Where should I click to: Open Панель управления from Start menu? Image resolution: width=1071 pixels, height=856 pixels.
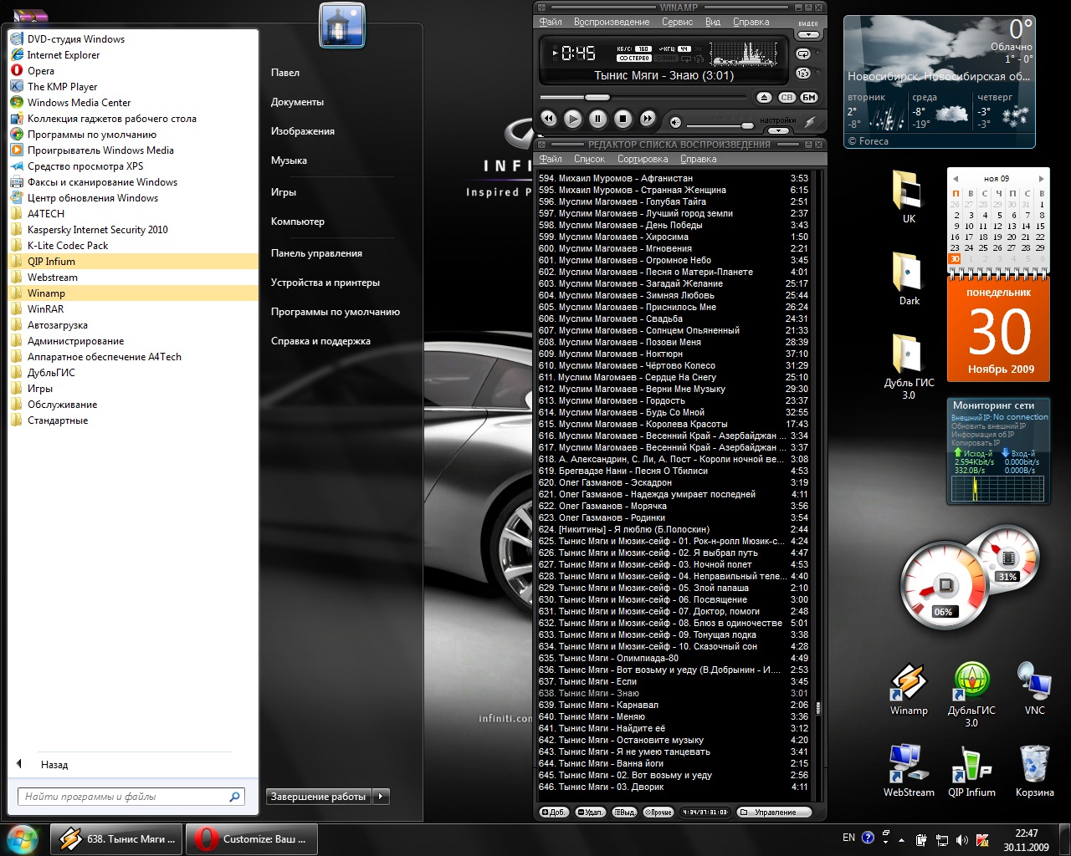point(316,253)
